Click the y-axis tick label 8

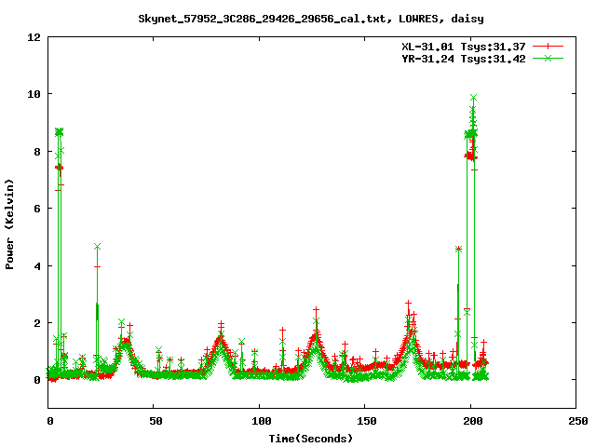coord(37,151)
